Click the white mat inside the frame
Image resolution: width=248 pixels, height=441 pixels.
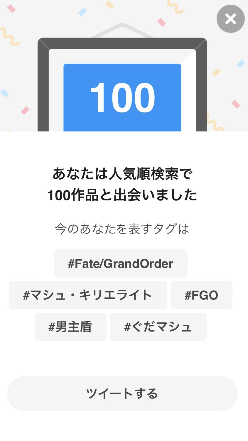coord(56,88)
